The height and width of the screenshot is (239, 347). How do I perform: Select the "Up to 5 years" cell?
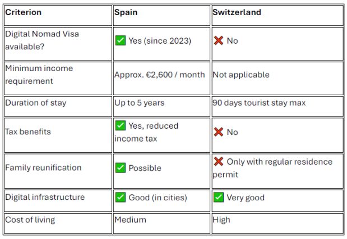pos(140,103)
